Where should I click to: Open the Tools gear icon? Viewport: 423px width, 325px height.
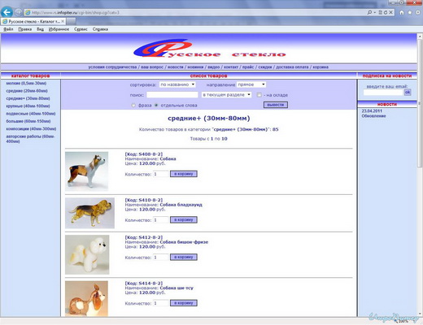(x=417, y=12)
